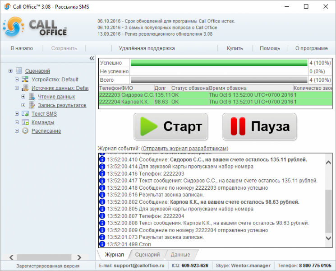
Task: Click the Успешно green progress bar
Action: [219, 63]
